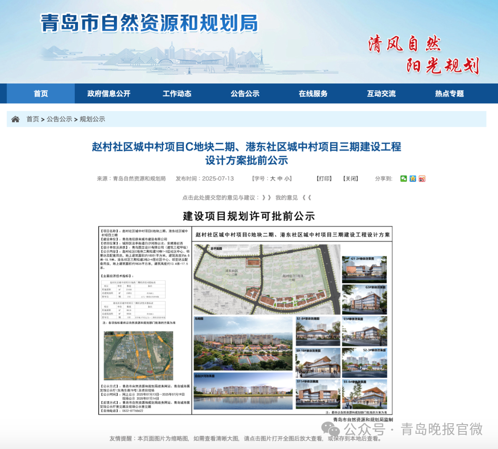Viewport: 498px width, 449px height.
Task: Set the font size to 大
Action: click(x=273, y=178)
